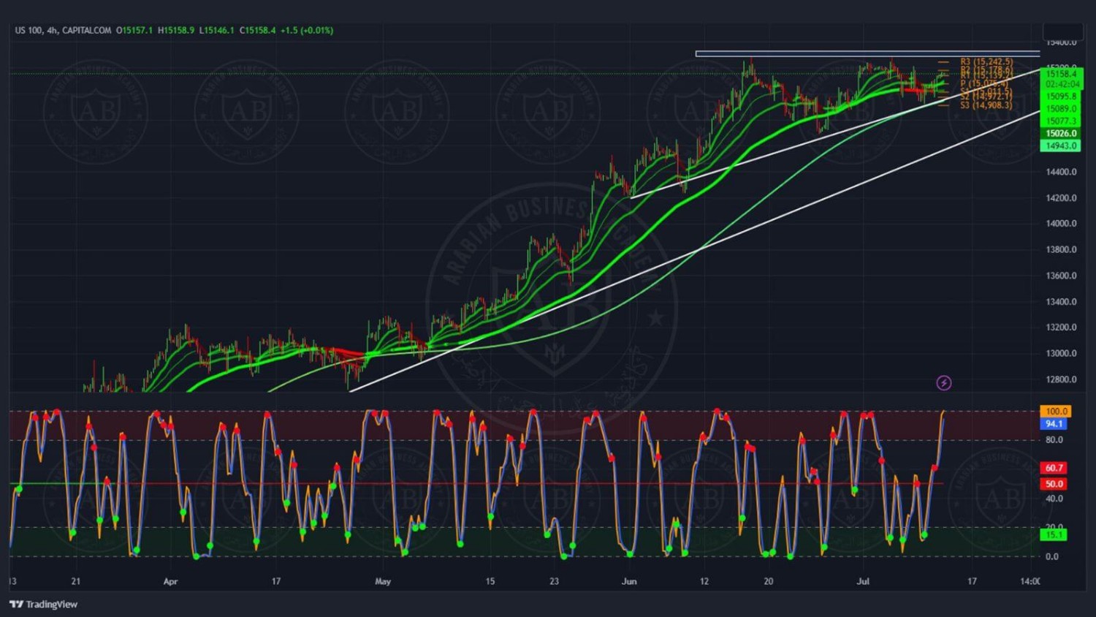Click the TradingView logo
This screenshot has height=617, width=1096.
(x=43, y=604)
